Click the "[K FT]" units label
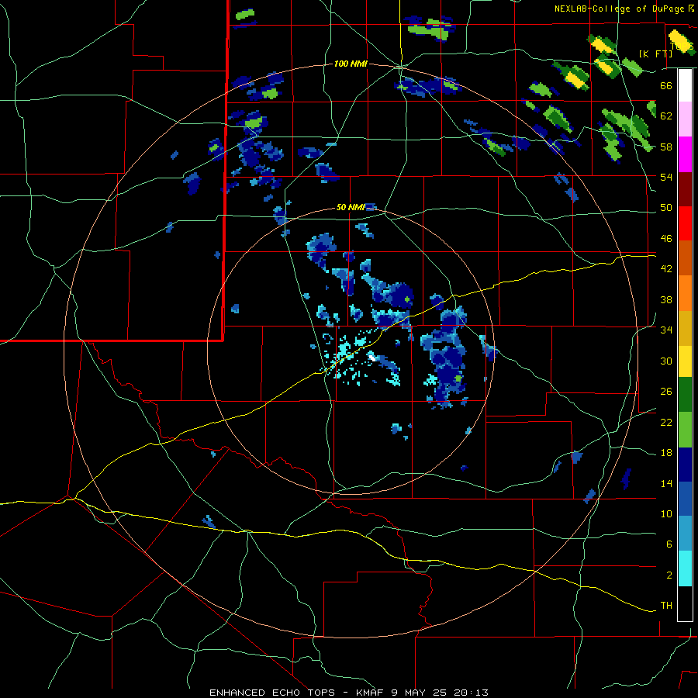Viewport: 698px width, 698px height. (x=655, y=54)
